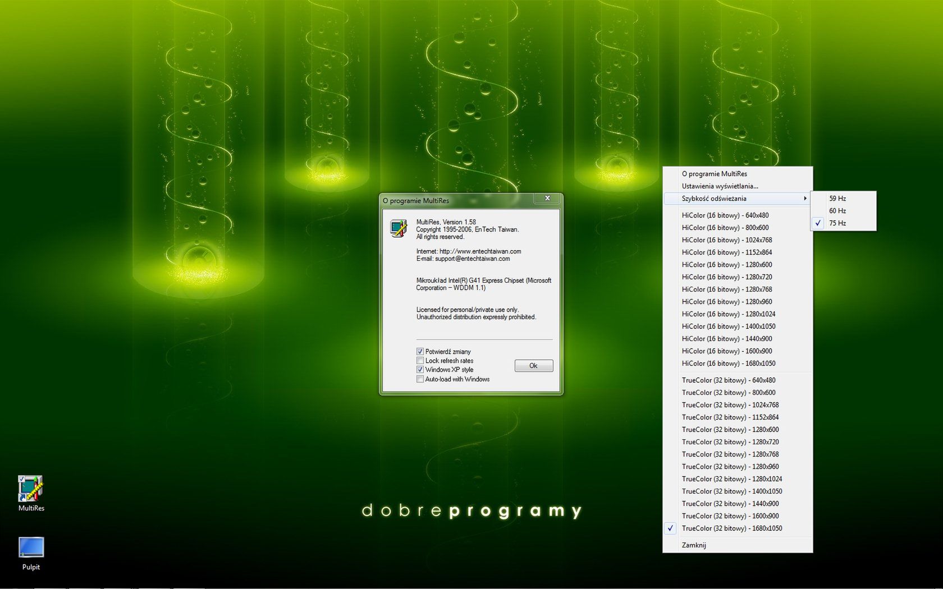Screen dimensions: 943x589
Task: Select checked TrueColor (32 bitowy) - 1680x1050
Action: point(738,528)
